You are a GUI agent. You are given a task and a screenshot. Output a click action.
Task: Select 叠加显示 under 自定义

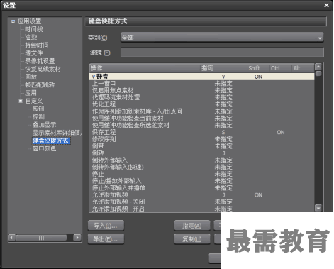pos(44,125)
